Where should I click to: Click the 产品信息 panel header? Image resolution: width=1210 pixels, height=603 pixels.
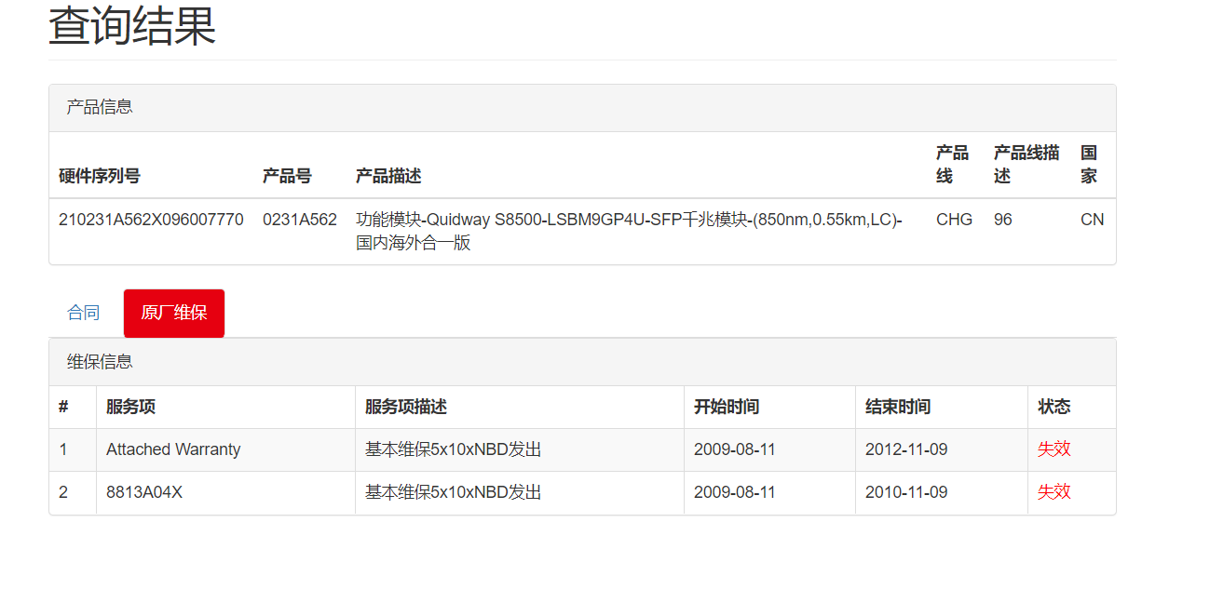[x=100, y=107]
